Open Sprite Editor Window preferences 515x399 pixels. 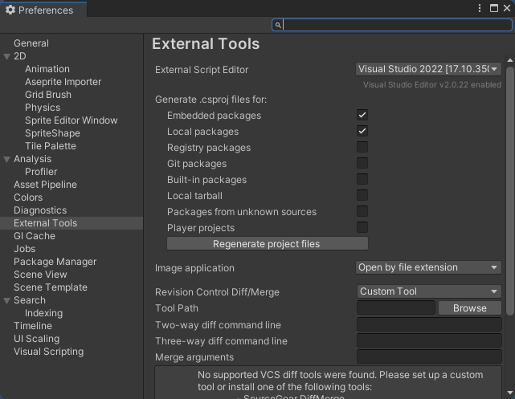(72, 120)
